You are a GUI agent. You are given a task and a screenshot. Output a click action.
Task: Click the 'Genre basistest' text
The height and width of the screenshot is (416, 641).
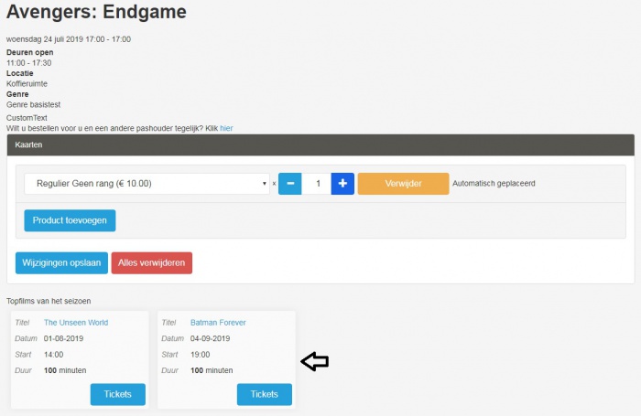[34, 104]
